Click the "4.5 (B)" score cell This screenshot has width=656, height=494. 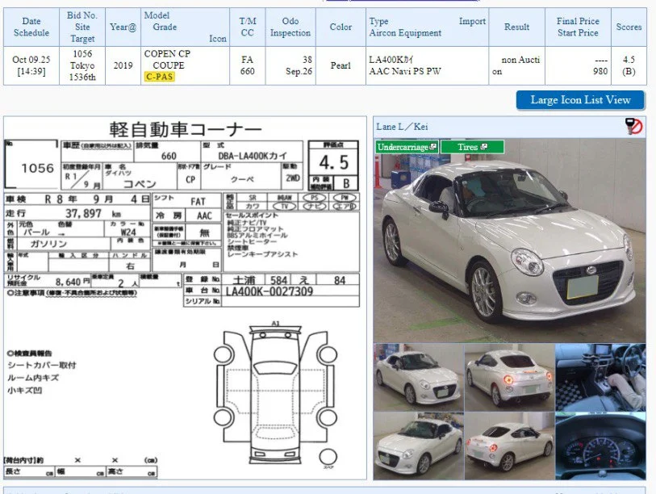(x=629, y=65)
